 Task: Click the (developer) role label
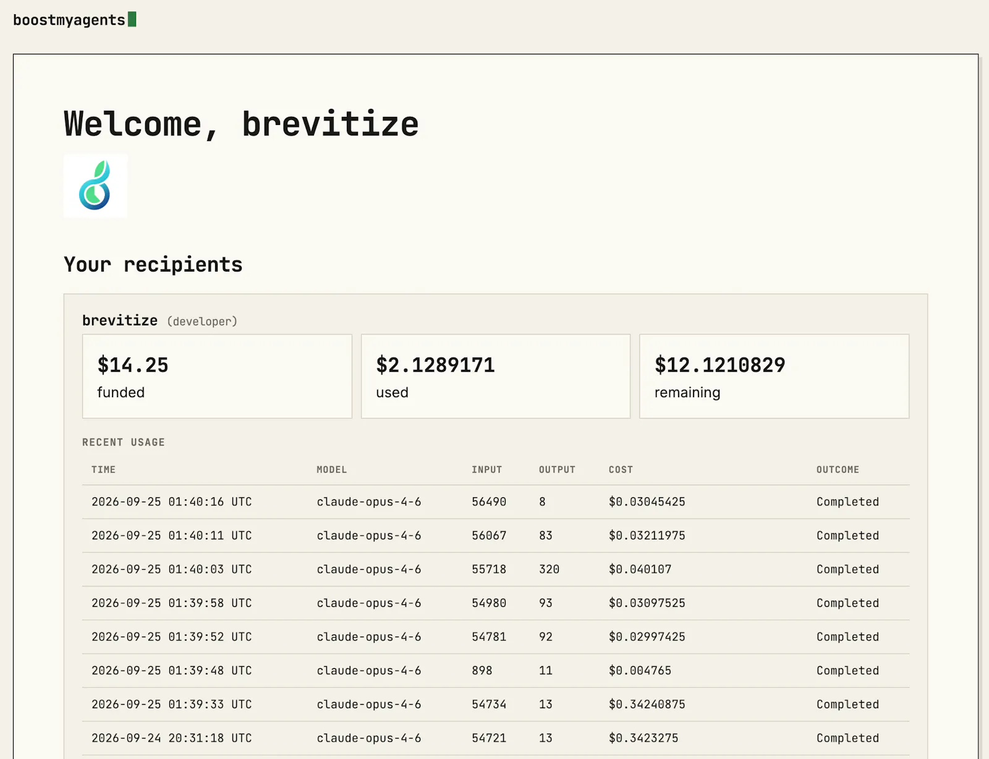[x=202, y=322]
